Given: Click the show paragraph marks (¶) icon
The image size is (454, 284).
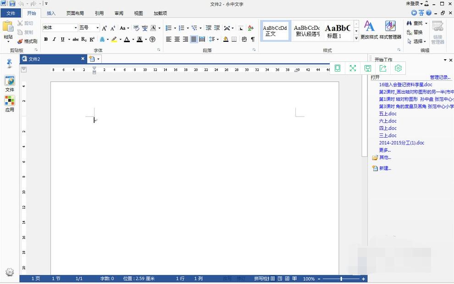Looking at the screenshot, I should [253, 39].
